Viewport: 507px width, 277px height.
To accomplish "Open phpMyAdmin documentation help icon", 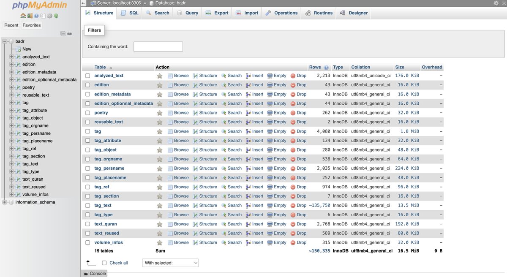I will click(x=36, y=16).
